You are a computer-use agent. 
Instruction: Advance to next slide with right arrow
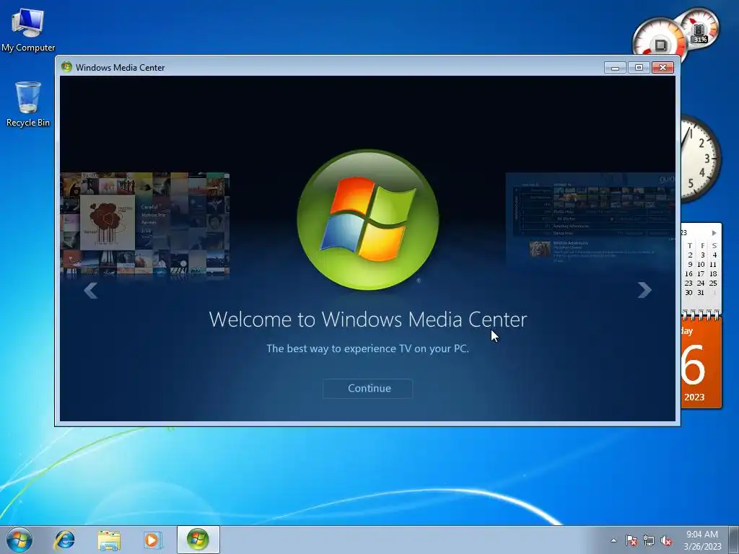pyautogui.click(x=644, y=290)
